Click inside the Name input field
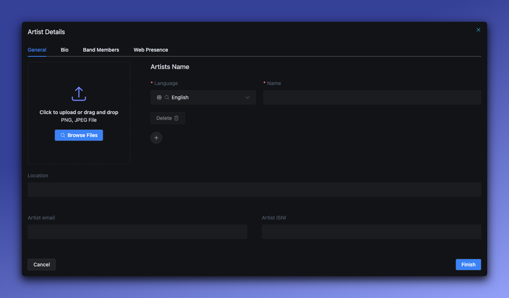The image size is (509, 298). tap(372, 97)
